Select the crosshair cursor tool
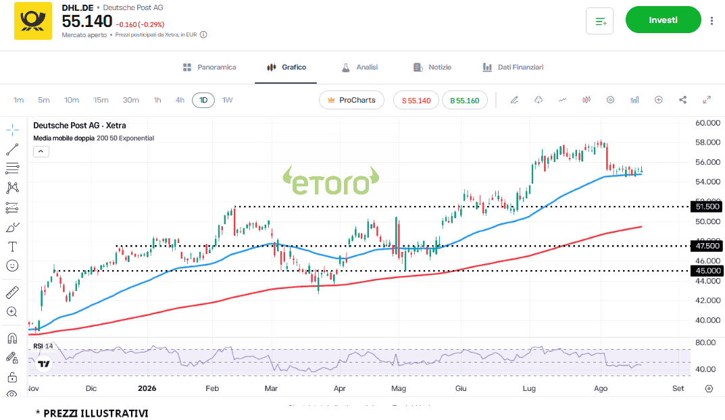The width and height of the screenshot is (725, 420). (x=12, y=130)
